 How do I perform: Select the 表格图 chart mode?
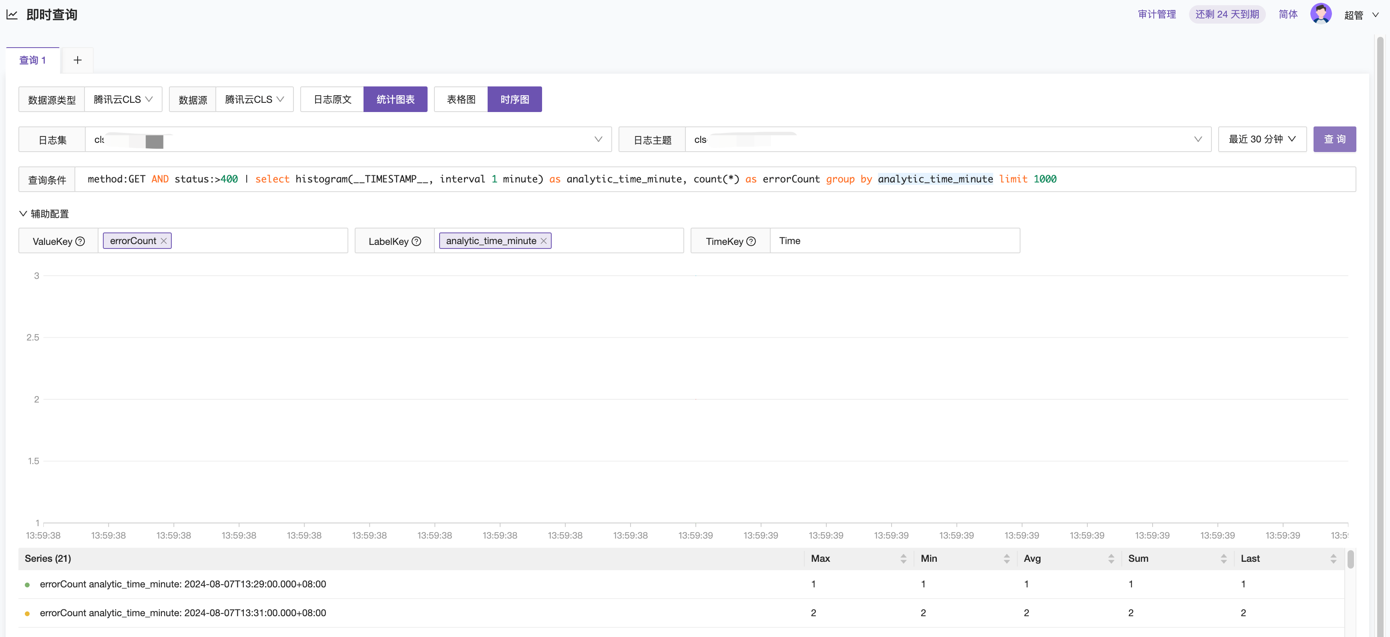[x=461, y=99]
